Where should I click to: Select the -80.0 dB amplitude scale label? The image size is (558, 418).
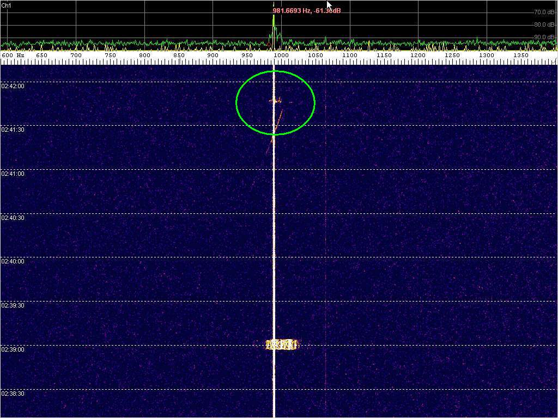[543, 24]
